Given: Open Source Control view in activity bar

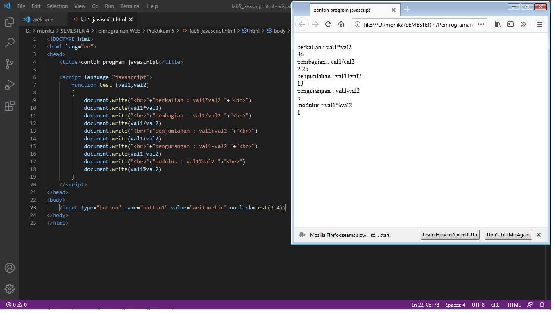Looking at the screenshot, I should tap(10, 64).
